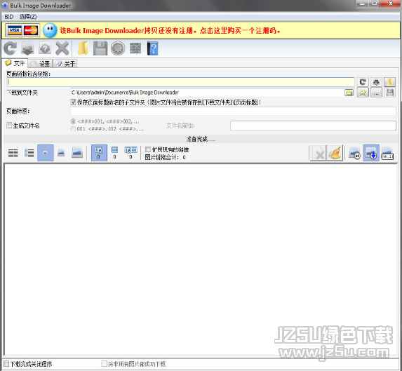This screenshot has width=402, height=371.
Task: Click the 页面标题 input field
Action: point(234,112)
